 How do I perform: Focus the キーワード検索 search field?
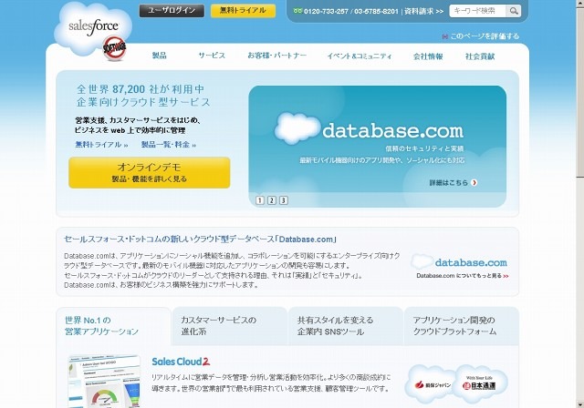click(477, 11)
